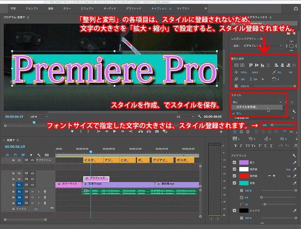Click the V1 track target label
Image resolution: width=301 pixels, height=229 pixels.
(x=19, y=185)
